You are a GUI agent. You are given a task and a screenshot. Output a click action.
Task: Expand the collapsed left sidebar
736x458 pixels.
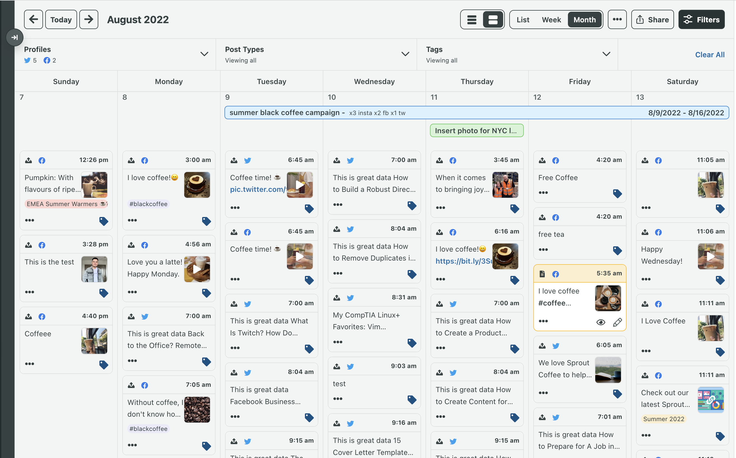coord(14,37)
